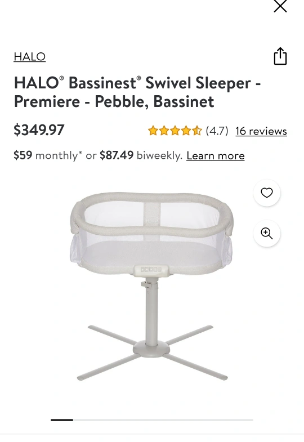Open the share sheet icon
The image size is (304, 442).
coord(280,56)
